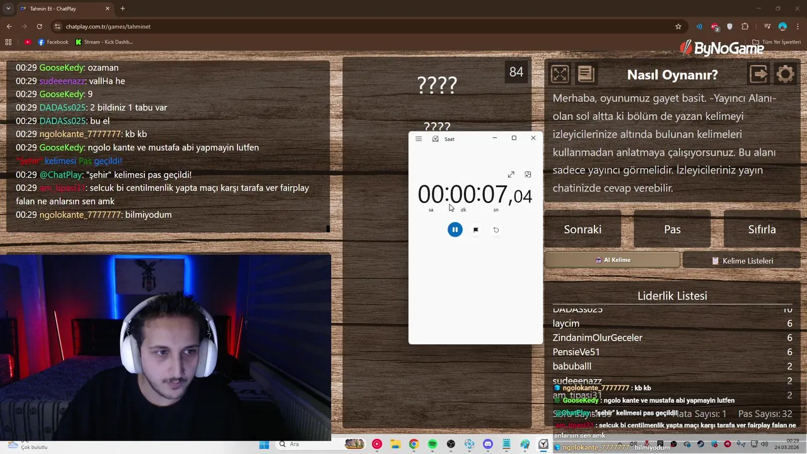Open the Saat hamburger navigation menu
807x454 pixels.
tap(419, 139)
